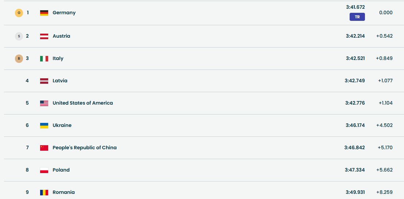Open the Germany team link

pyautogui.click(x=64, y=13)
